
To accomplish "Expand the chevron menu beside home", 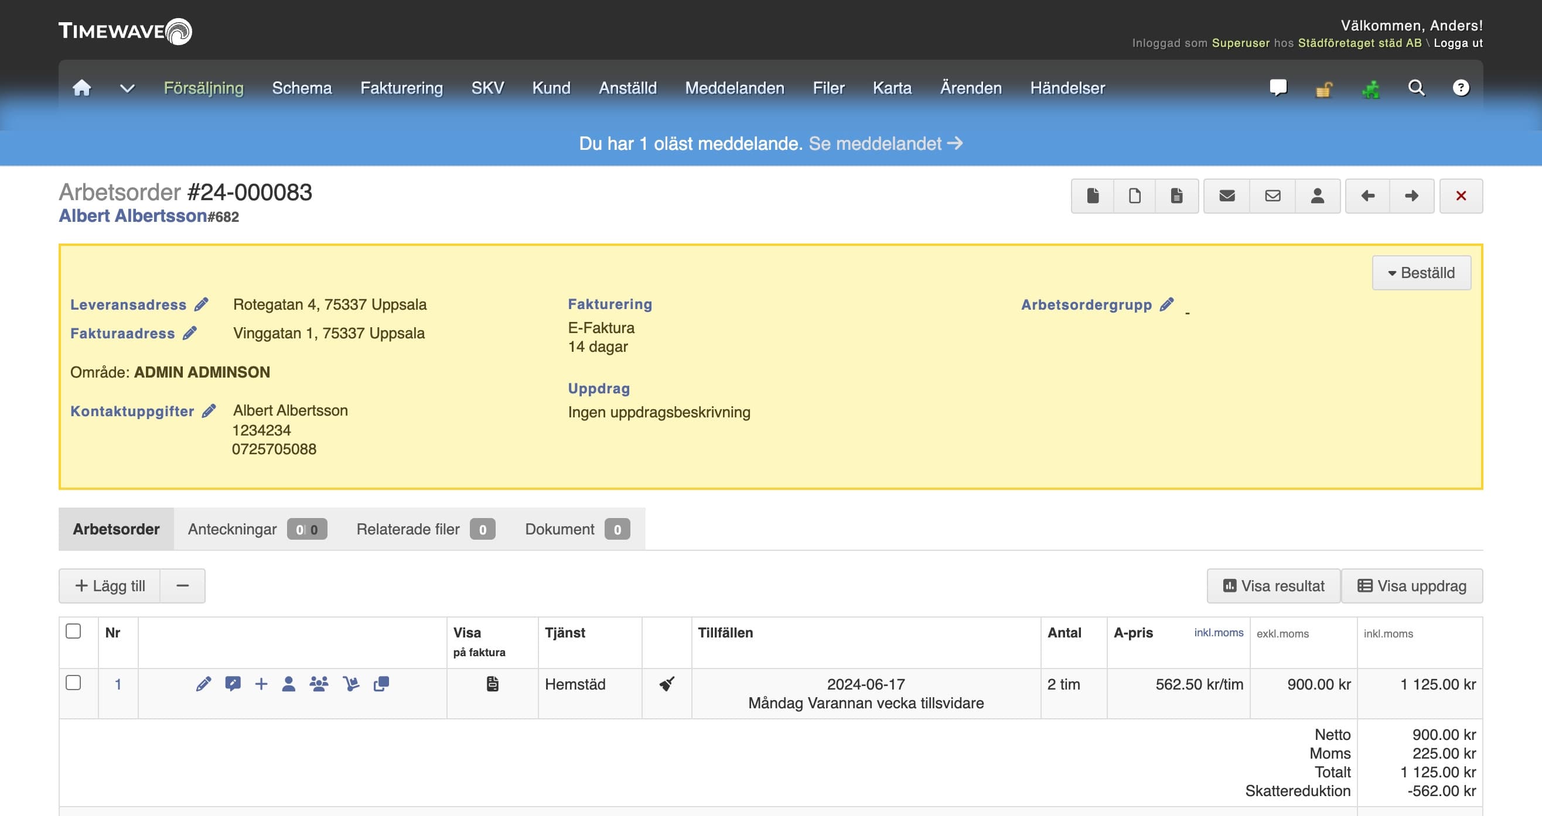I will point(127,88).
